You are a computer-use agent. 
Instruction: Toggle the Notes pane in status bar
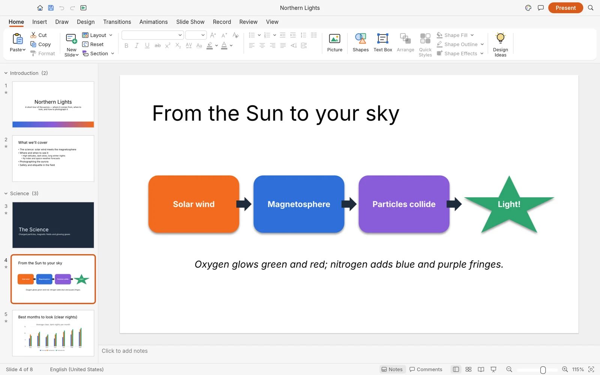(392, 369)
